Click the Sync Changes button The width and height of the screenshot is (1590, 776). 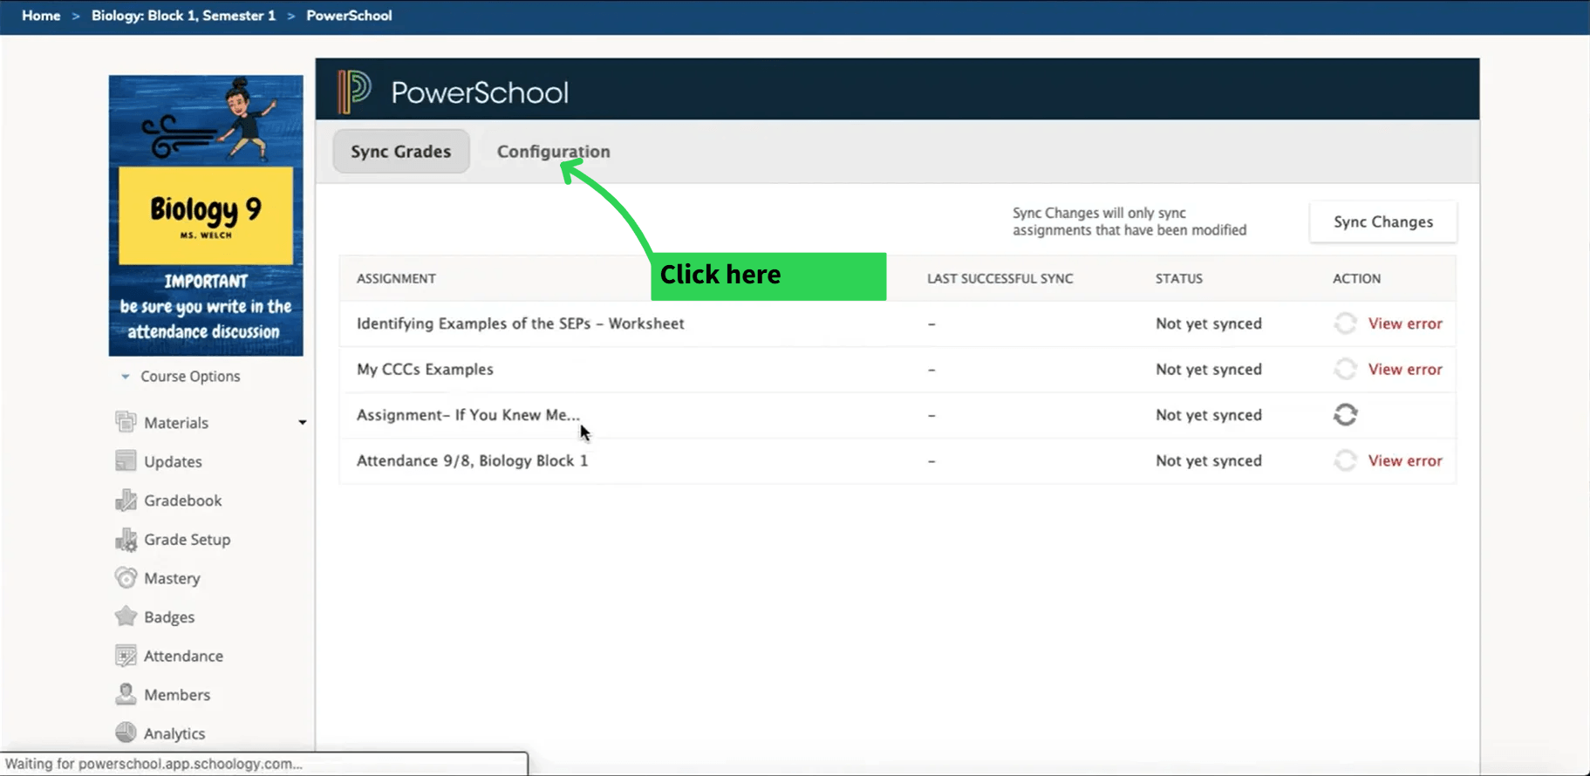pyautogui.click(x=1383, y=221)
